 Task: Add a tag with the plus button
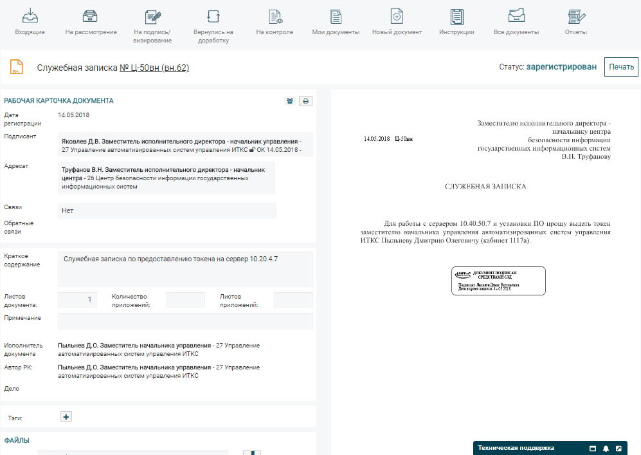coord(66,416)
